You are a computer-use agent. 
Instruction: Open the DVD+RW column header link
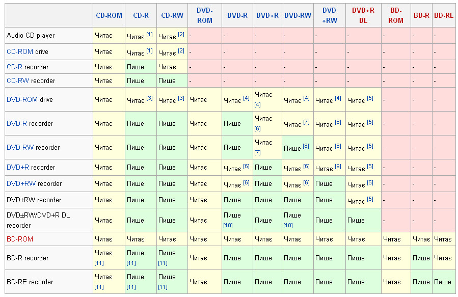330,15
